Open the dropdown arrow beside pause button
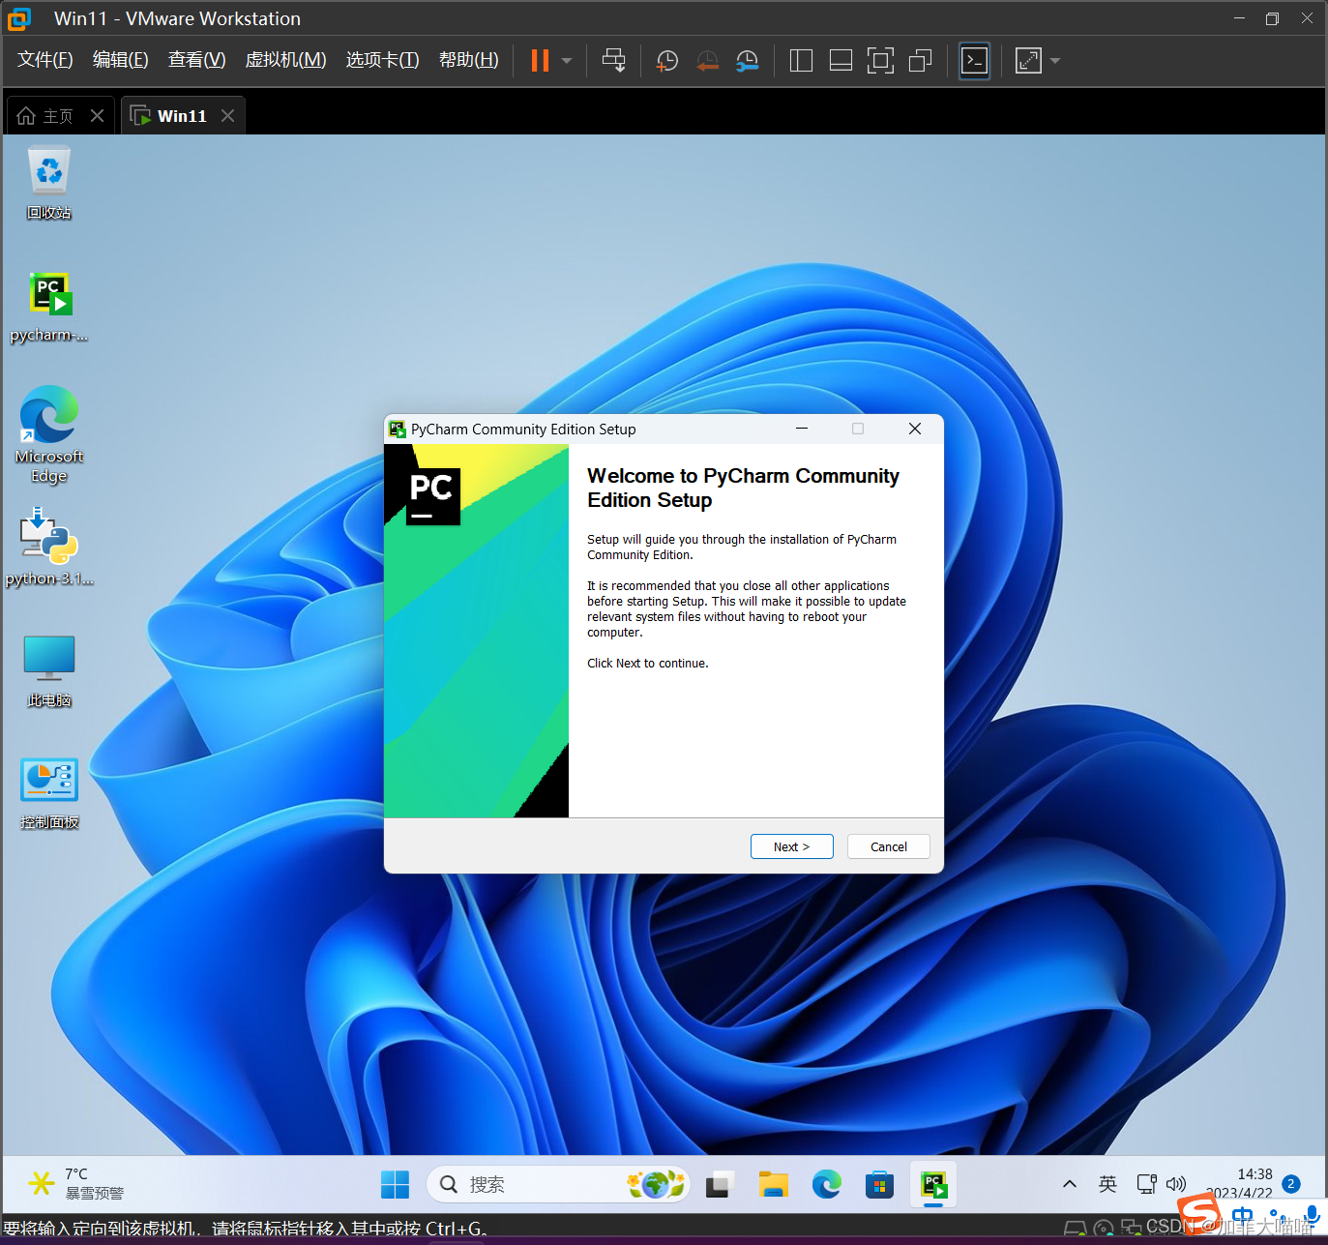This screenshot has height=1245, width=1328. pyautogui.click(x=567, y=61)
